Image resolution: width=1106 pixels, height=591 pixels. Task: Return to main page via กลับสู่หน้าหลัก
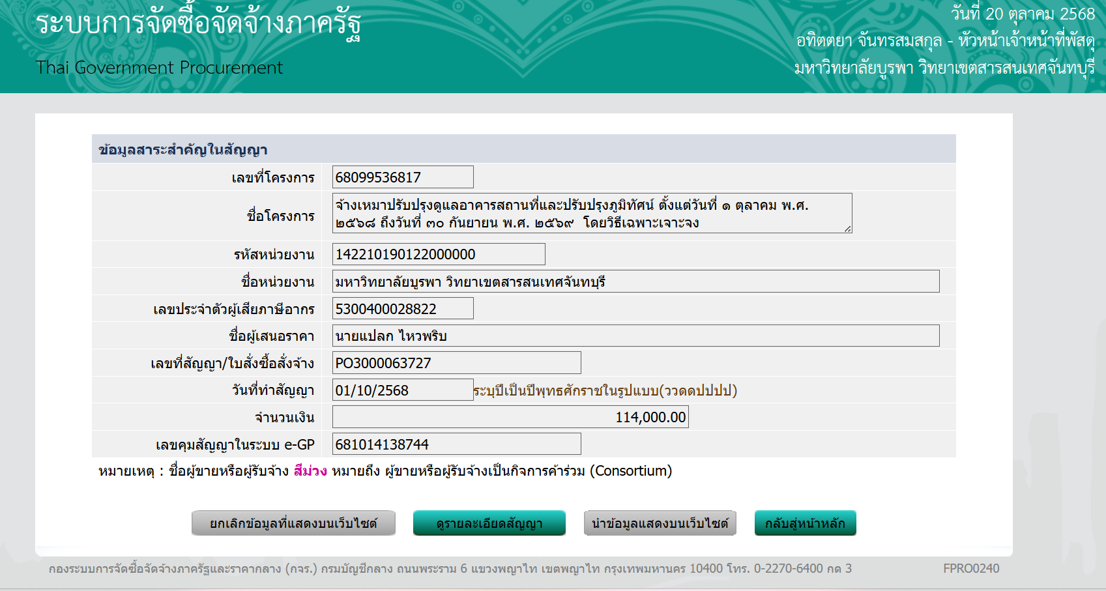pyautogui.click(x=805, y=523)
